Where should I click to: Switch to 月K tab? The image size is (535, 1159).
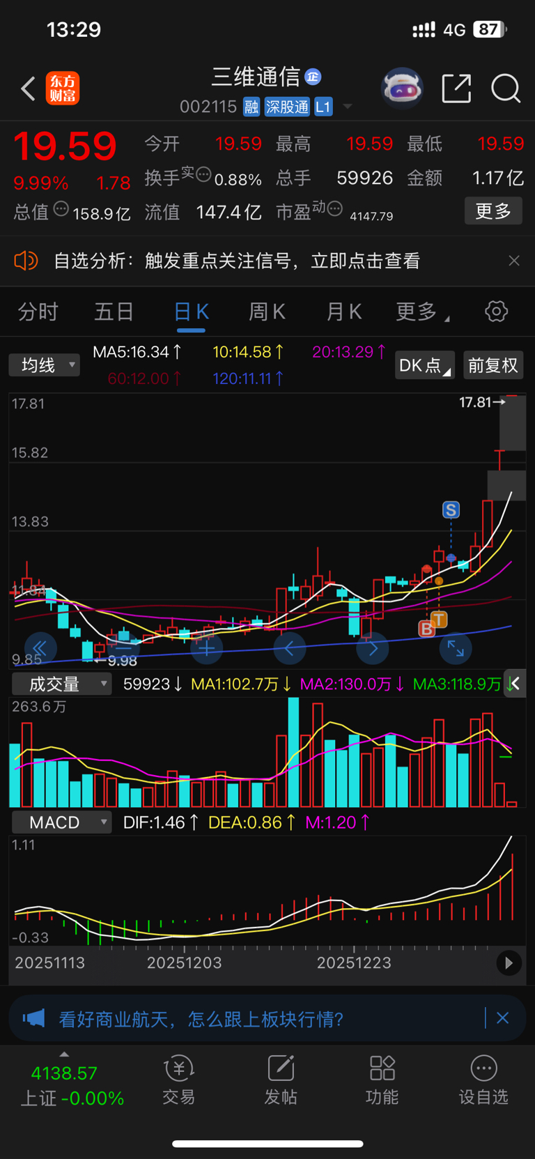(x=343, y=312)
